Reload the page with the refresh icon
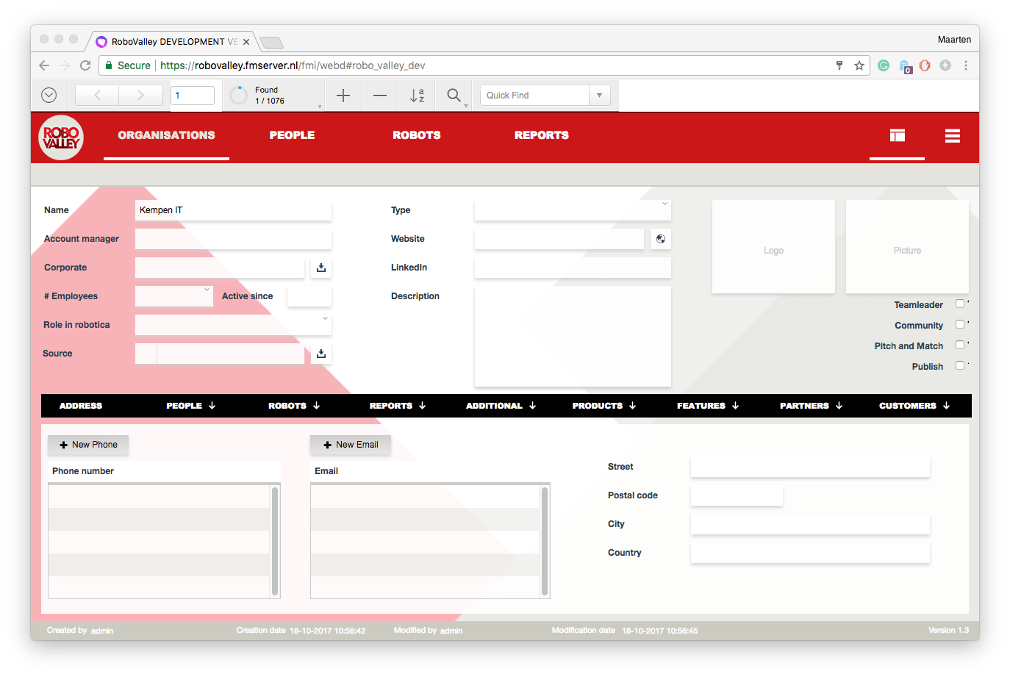Screen dimensions: 1010x677 click(x=85, y=65)
